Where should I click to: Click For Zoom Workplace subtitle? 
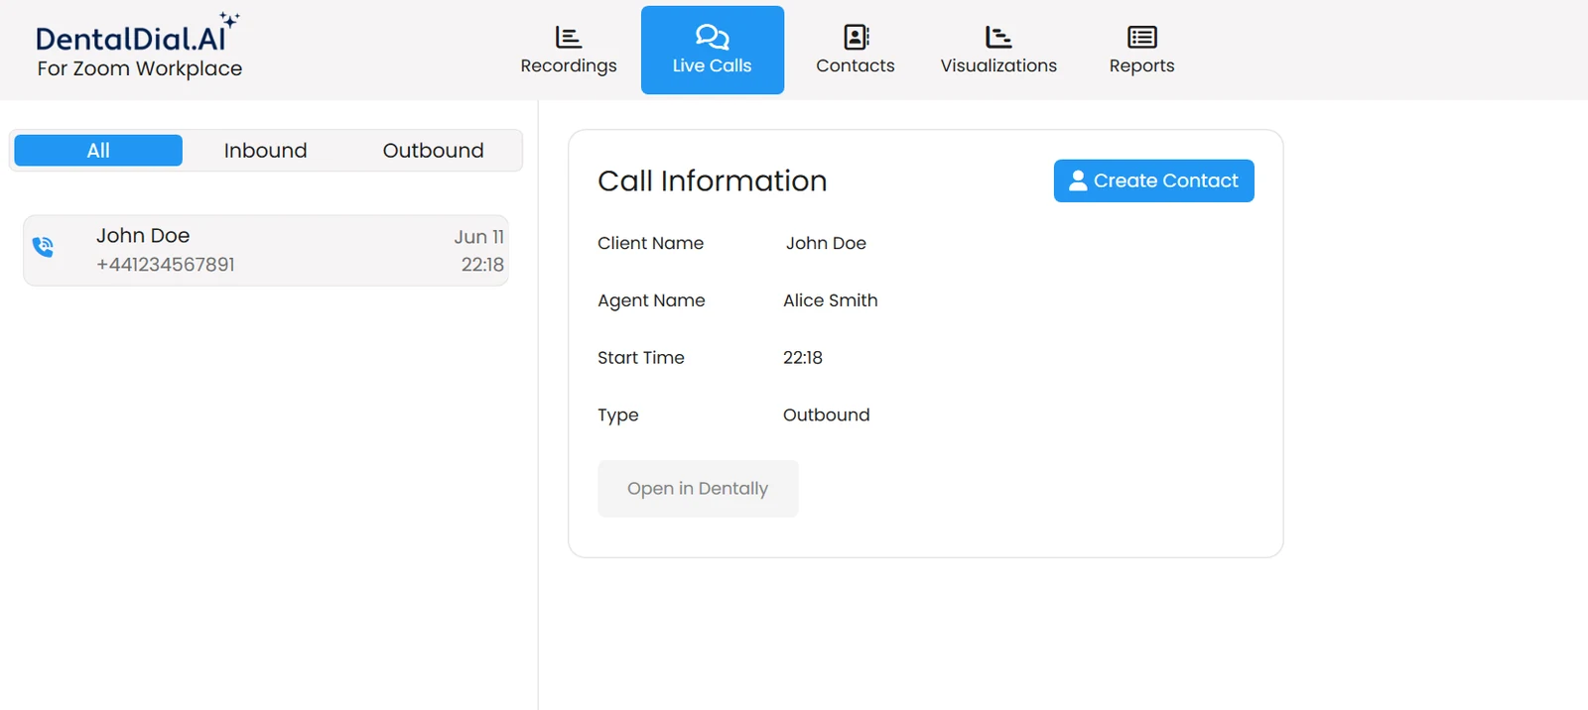140,68
